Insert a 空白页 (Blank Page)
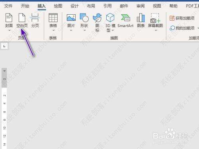Image resolution: width=199 pixels, height=149 pixels. pyautogui.click(x=22, y=20)
